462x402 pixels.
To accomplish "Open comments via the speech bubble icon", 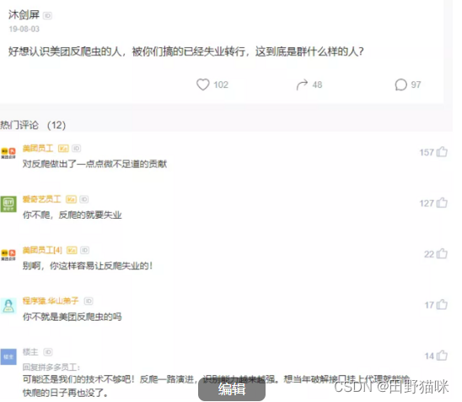I will coord(400,84).
